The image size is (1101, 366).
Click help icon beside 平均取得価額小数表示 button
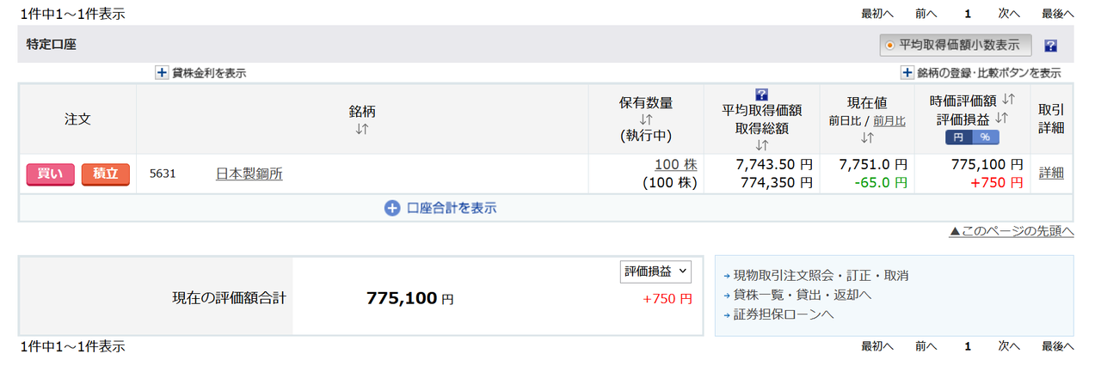pyautogui.click(x=1050, y=46)
